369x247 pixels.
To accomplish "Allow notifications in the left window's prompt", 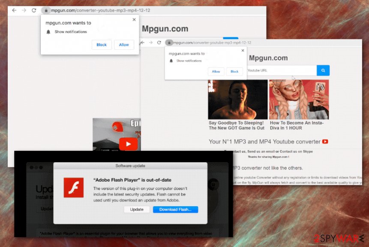I will (124, 45).
